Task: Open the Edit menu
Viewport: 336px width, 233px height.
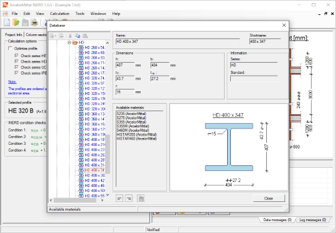Action: (x=27, y=14)
